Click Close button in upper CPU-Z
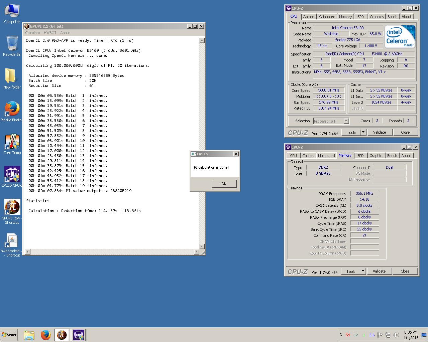The width and height of the screenshot is (428, 342). coord(405,132)
